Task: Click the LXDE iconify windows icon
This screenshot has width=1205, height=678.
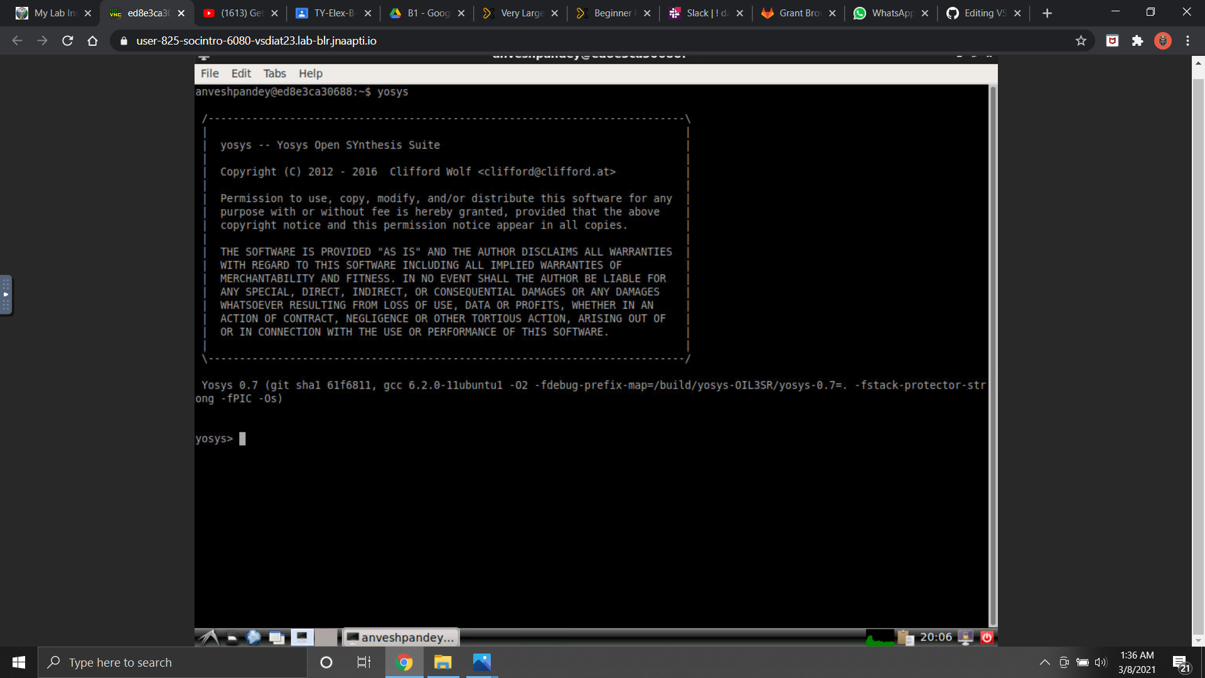Action: click(x=277, y=637)
